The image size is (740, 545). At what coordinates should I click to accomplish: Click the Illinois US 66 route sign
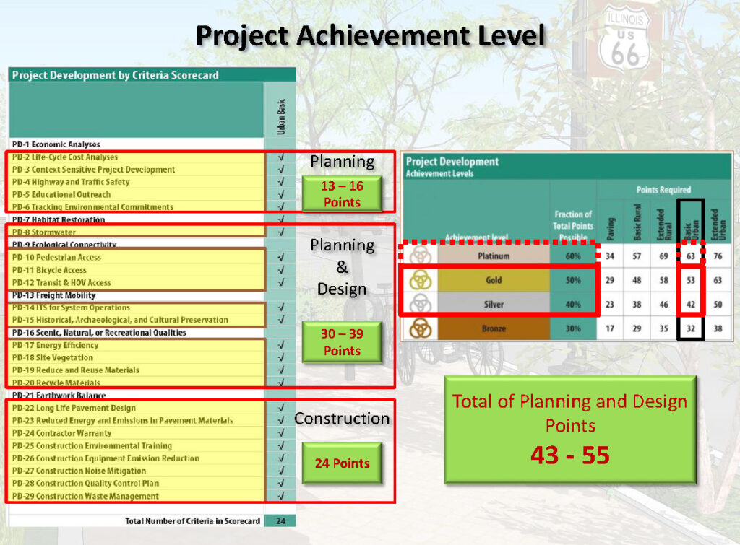point(626,39)
